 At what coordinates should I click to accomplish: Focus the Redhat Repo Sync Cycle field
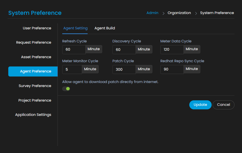[x=172, y=69]
